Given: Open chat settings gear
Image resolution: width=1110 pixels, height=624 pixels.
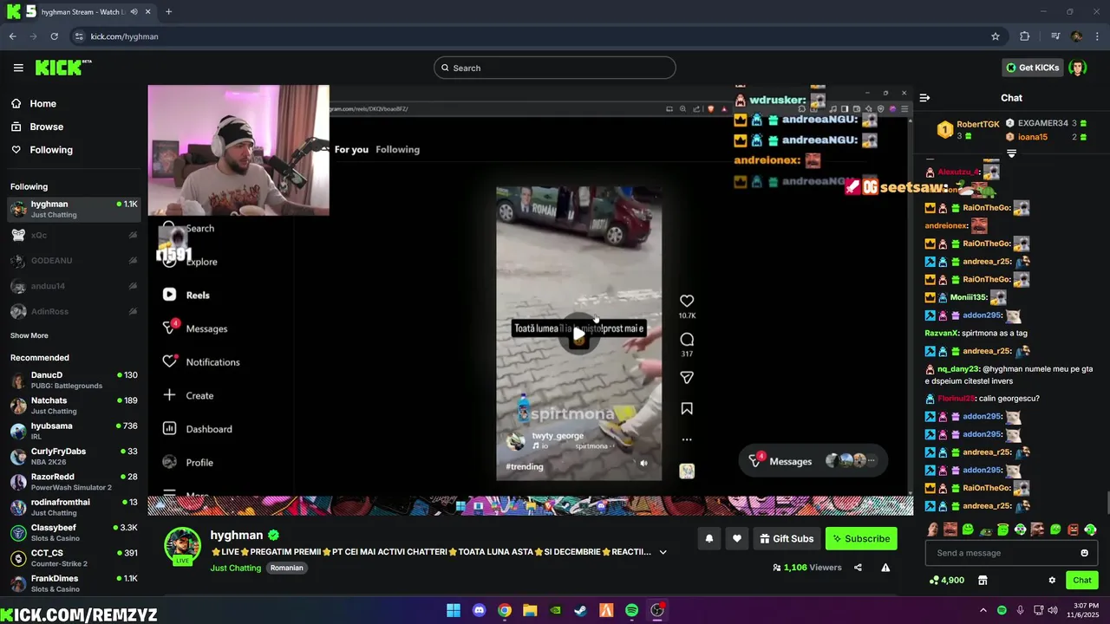Looking at the screenshot, I should [x=1052, y=580].
